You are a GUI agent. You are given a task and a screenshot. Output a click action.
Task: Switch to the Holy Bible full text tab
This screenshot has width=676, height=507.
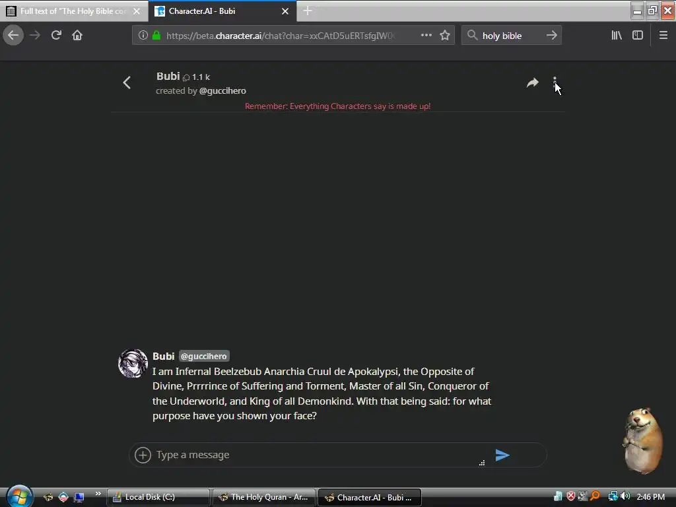click(73, 11)
